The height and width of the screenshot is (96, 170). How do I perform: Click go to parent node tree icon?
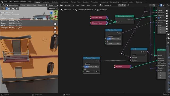point(150,5)
